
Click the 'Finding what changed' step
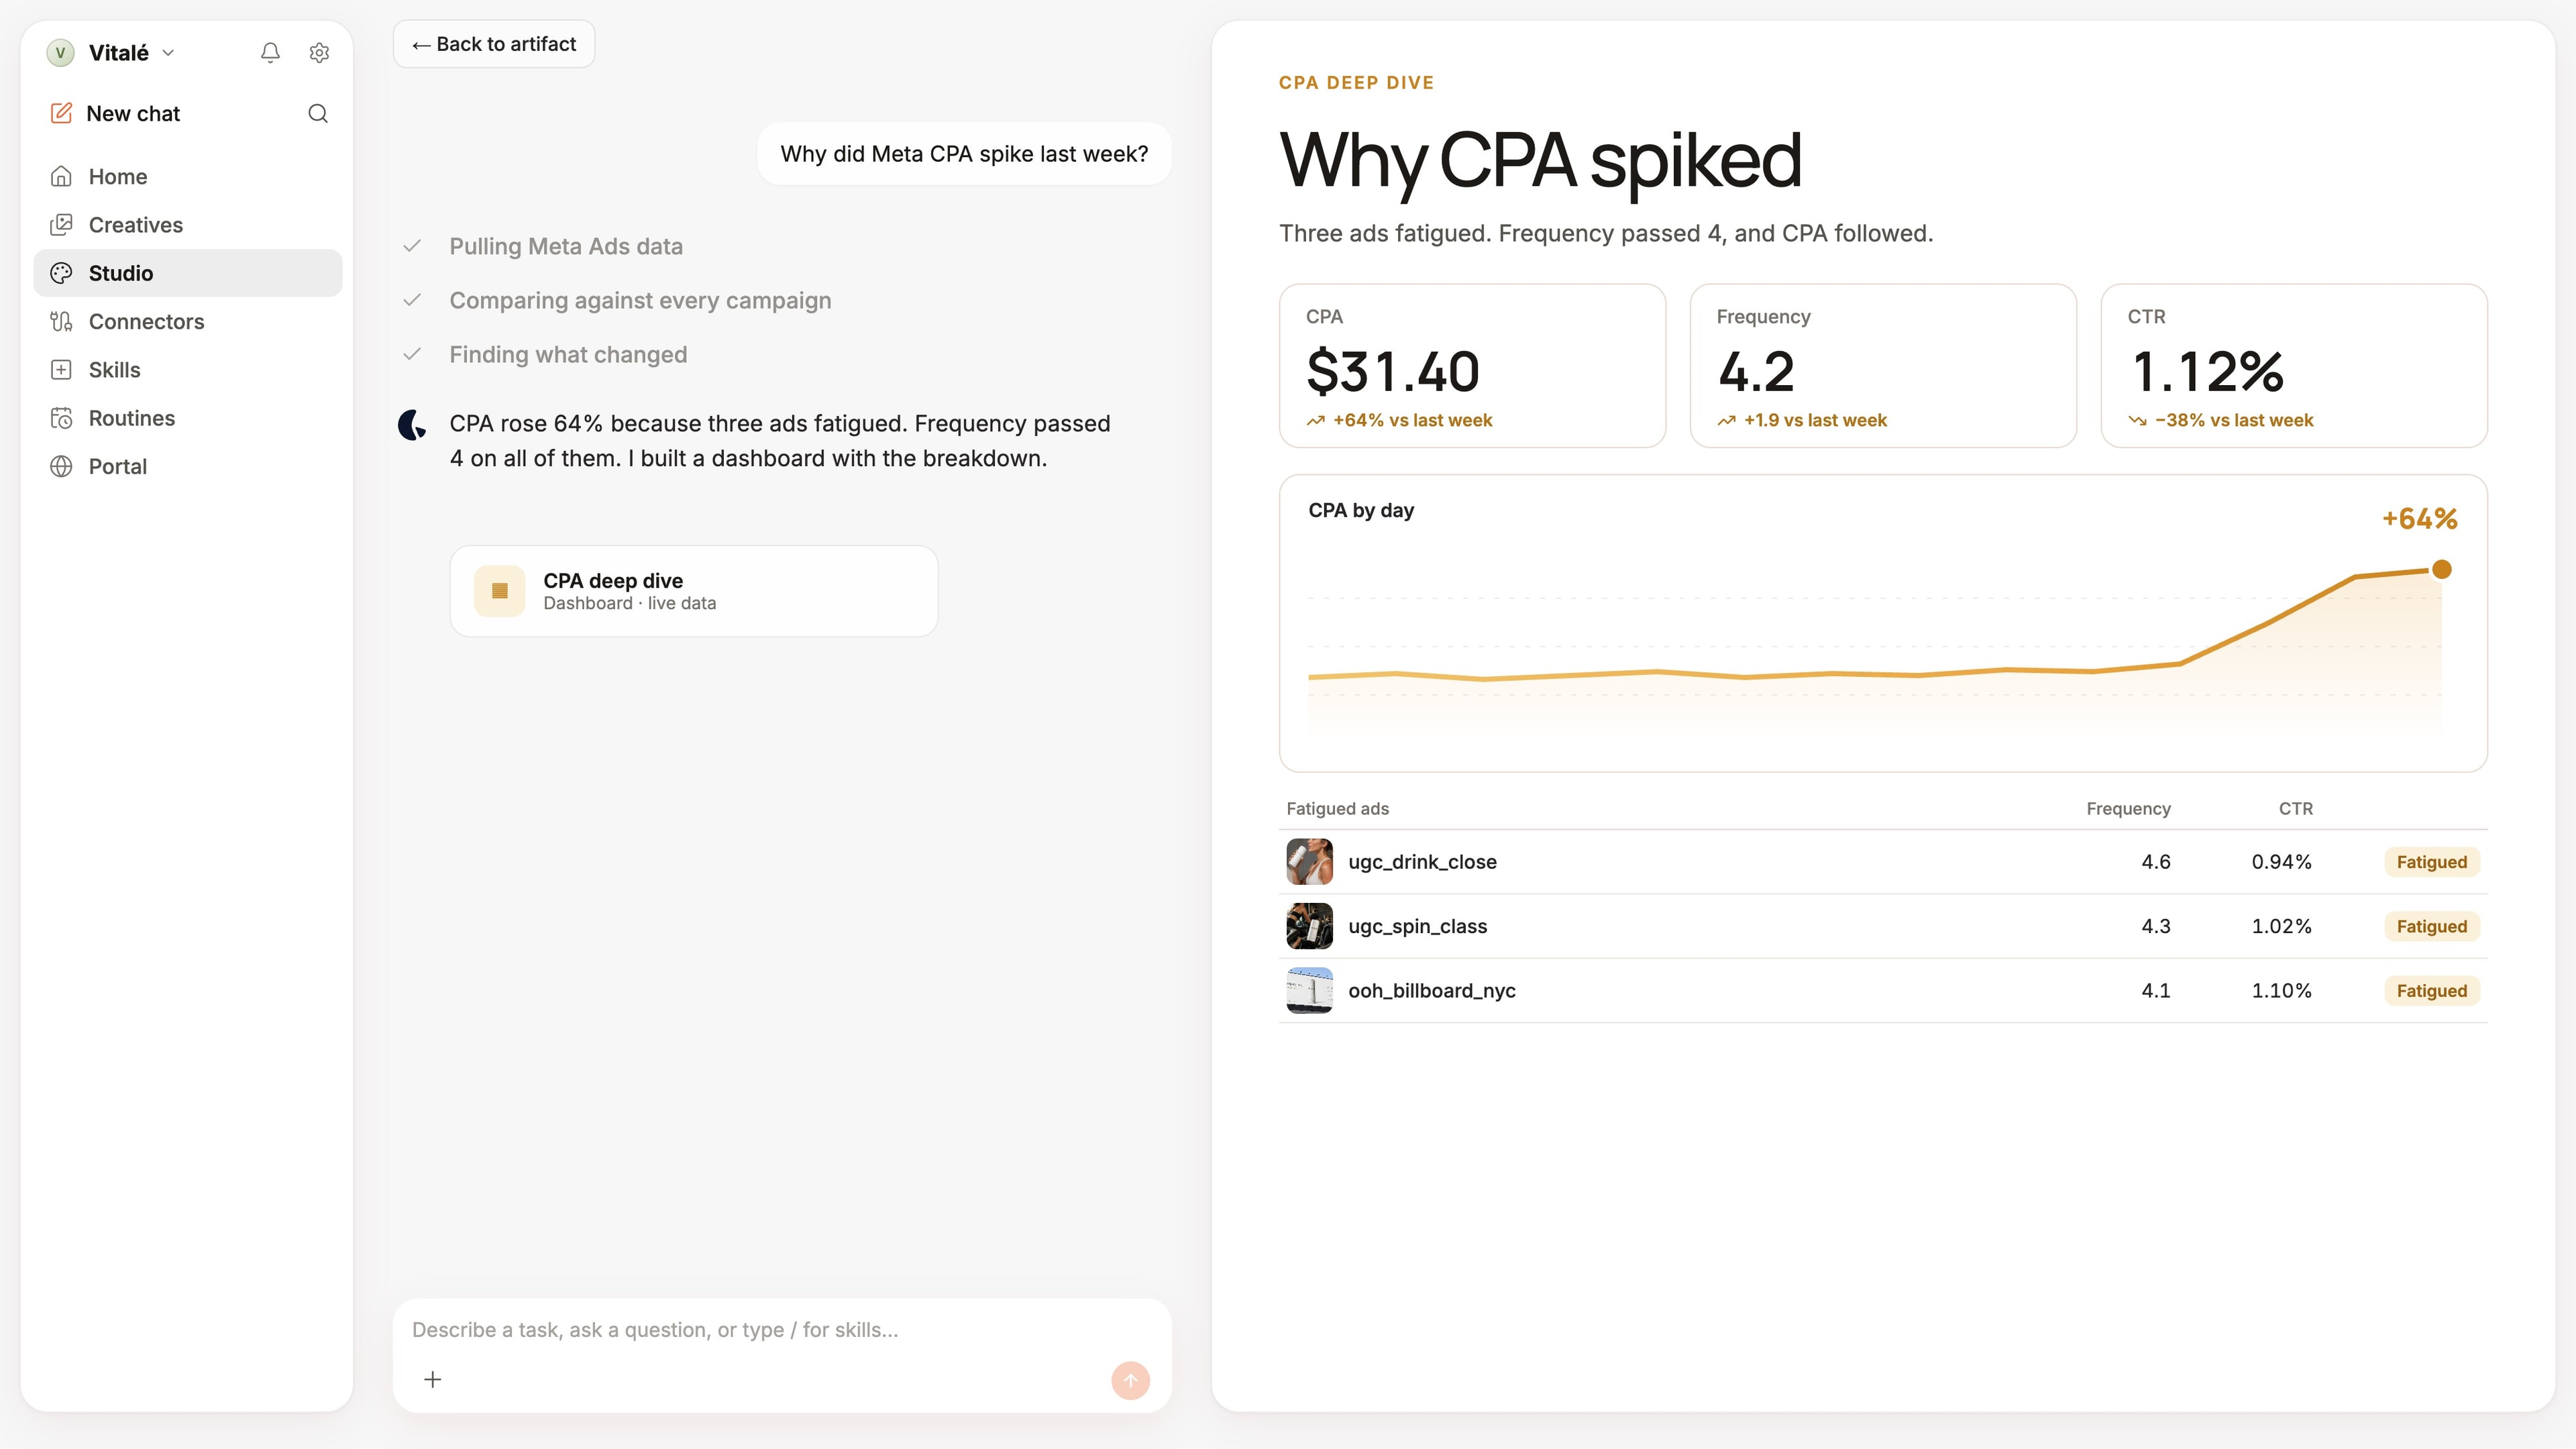click(568, 355)
